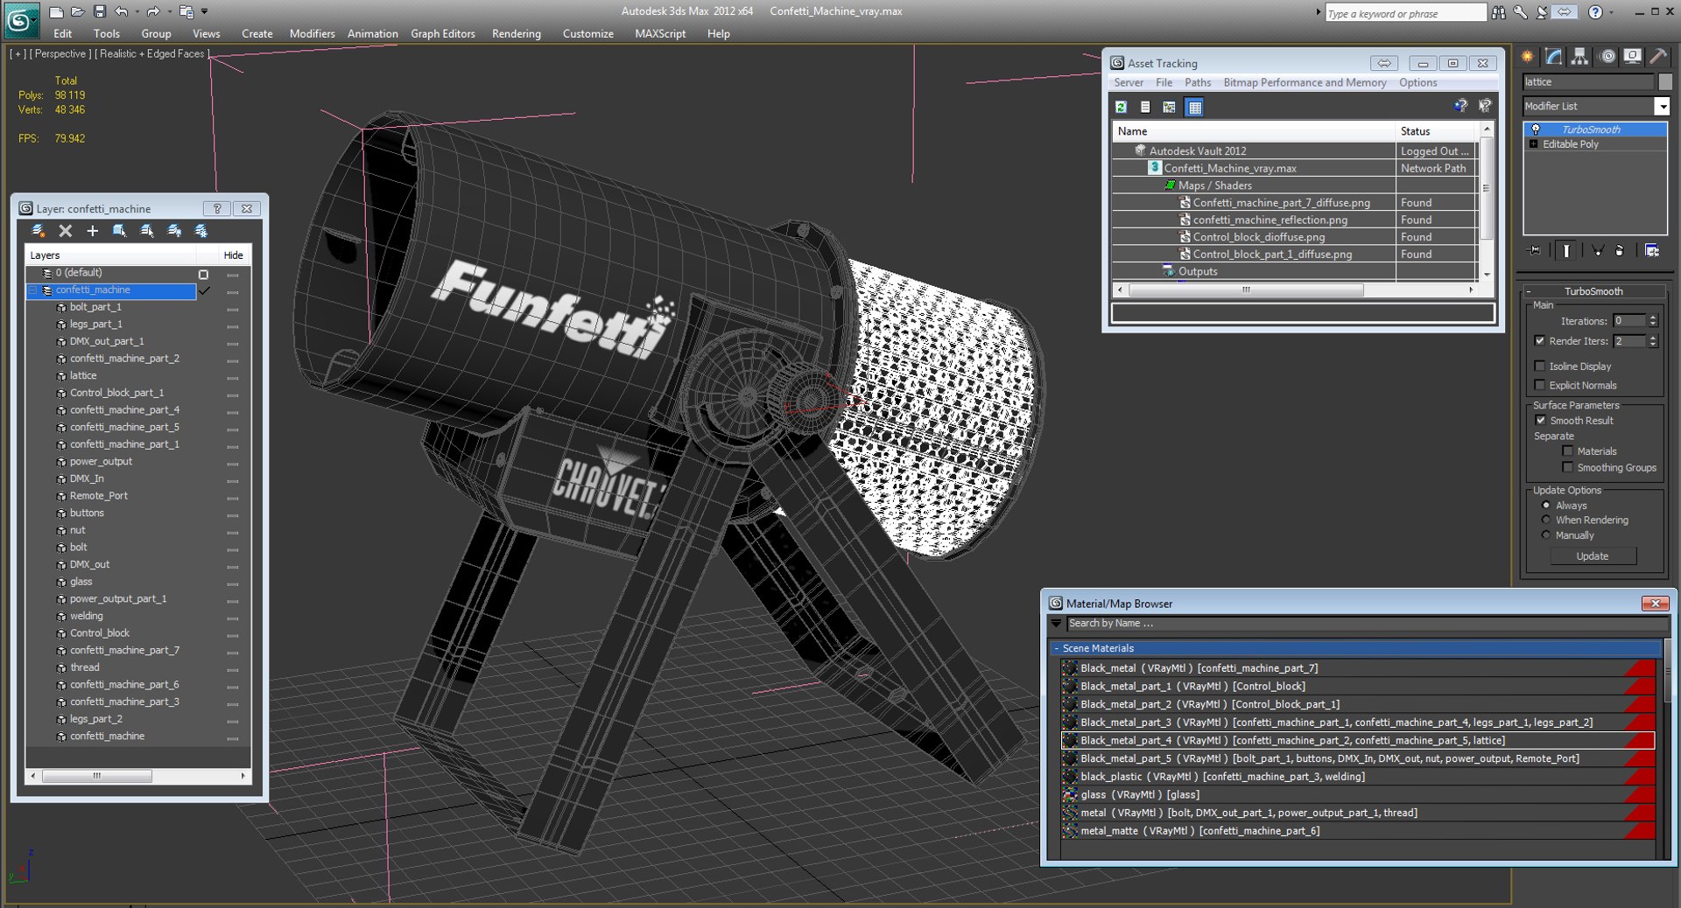
Task: Open the 3ds Max application menu button
Action: pyautogui.click(x=21, y=20)
